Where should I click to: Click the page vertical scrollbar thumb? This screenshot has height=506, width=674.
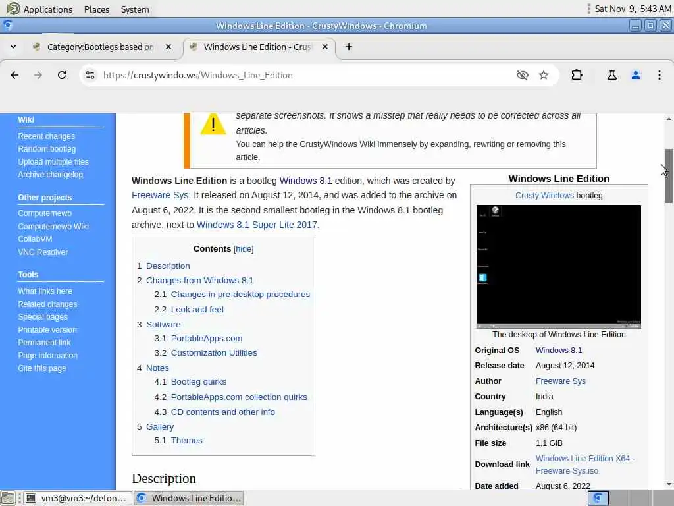(x=669, y=175)
